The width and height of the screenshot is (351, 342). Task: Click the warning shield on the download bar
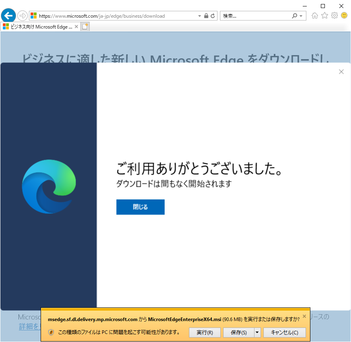[50, 333]
